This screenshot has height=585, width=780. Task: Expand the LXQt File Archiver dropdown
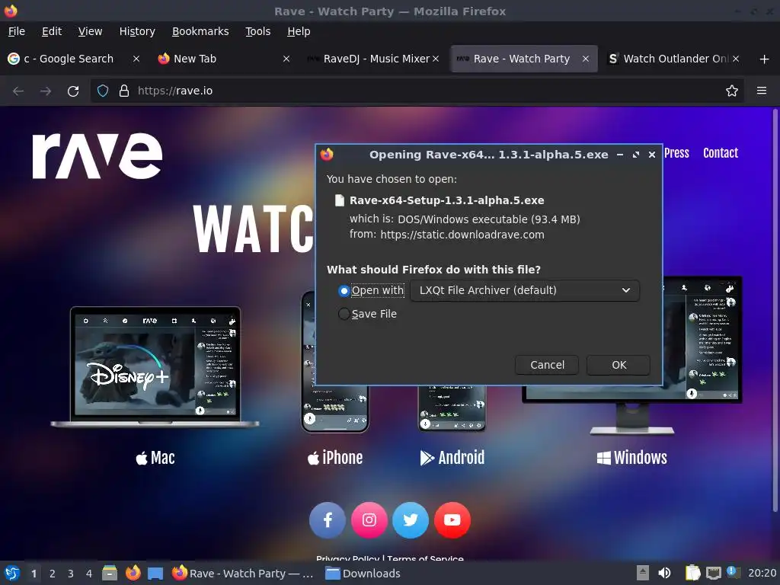[x=525, y=290]
